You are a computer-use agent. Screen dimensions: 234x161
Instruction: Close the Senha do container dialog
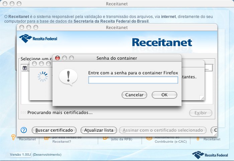tap(57, 58)
